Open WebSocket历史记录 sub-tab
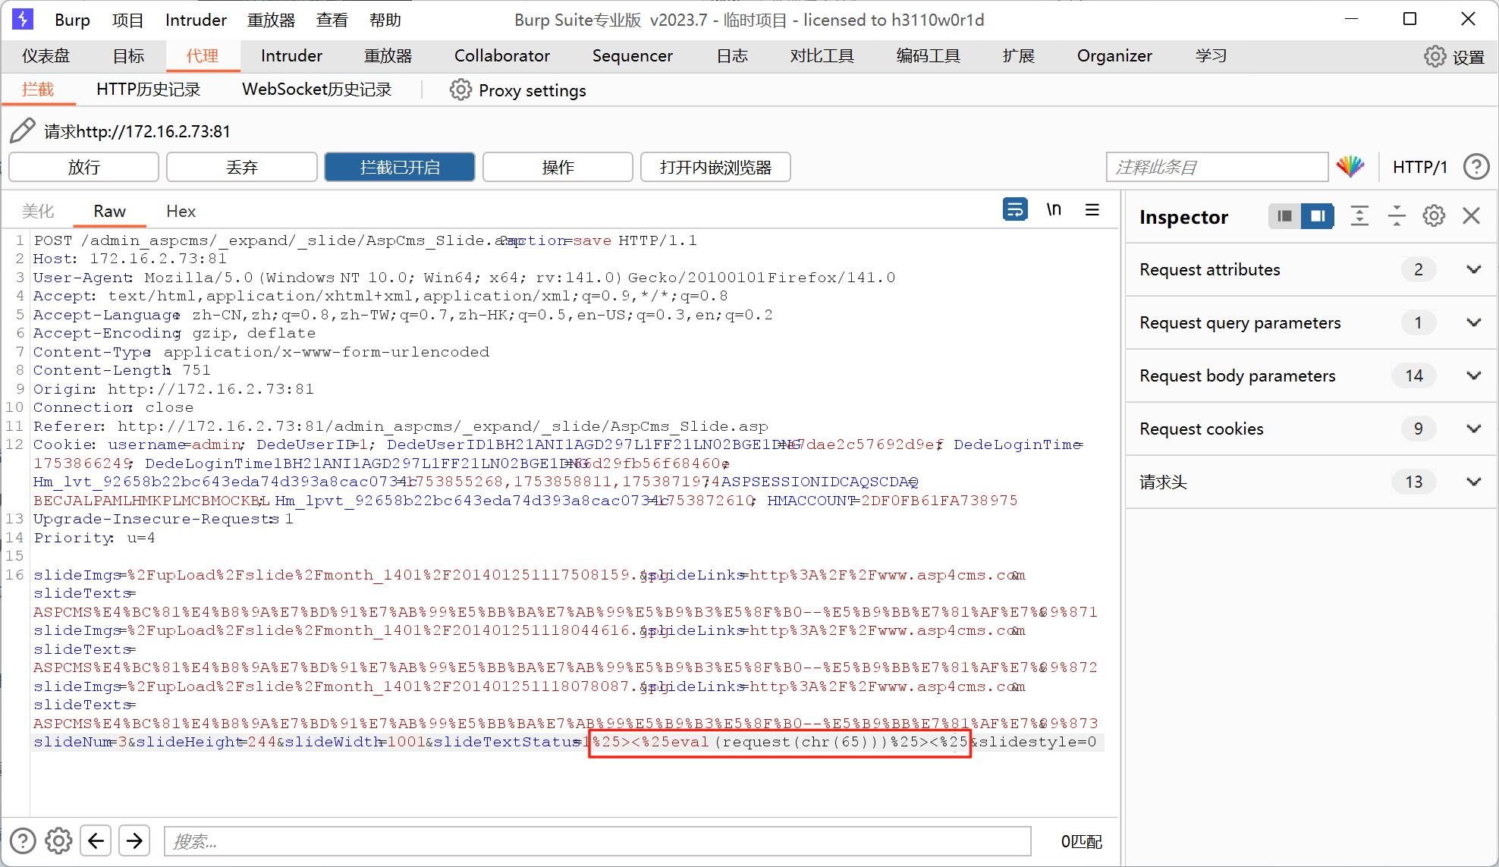Image resolution: width=1499 pixels, height=867 pixels. coord(316,90)
